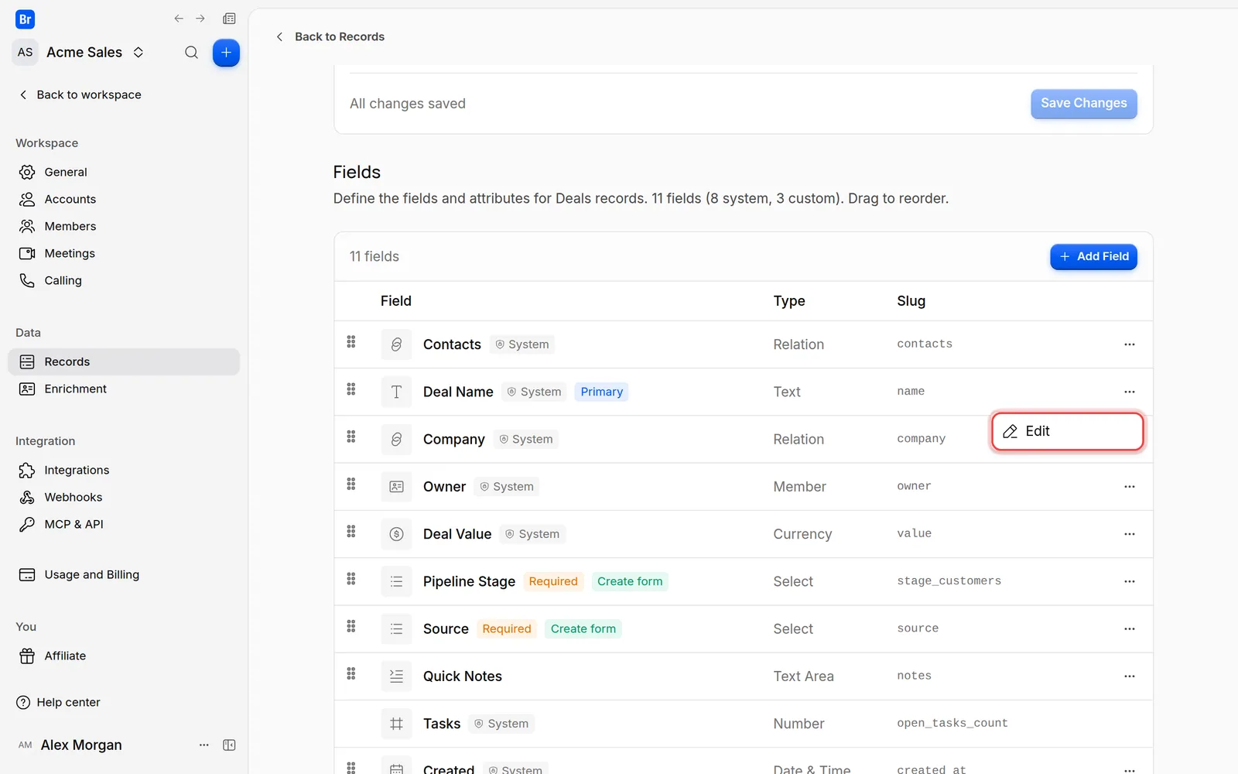This screenshot has height=774, width=1238.
Task: Collapse the sidebar with the panel icon
Action: point(229,745)
